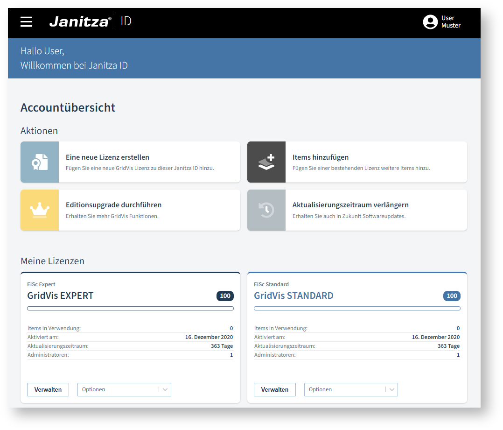Open the hamburger menu
Image resolution: width=503 pixels, height=430 pixels.
click(x=26, y=22)
